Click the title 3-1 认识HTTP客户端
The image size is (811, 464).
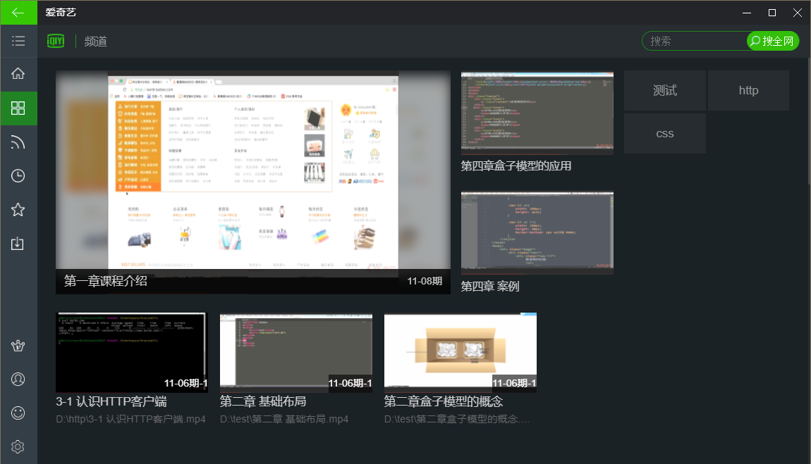click(x=111, y=401)
